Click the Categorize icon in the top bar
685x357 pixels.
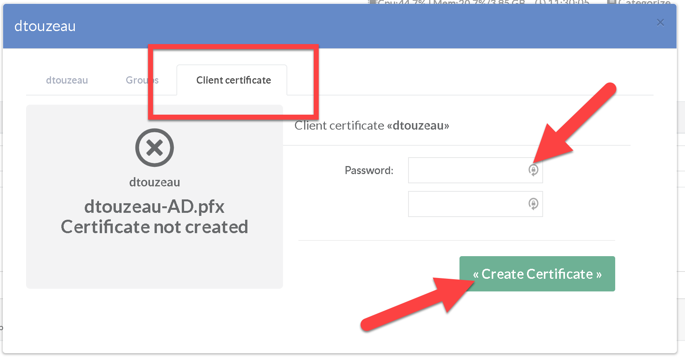[x=612, y=2]
